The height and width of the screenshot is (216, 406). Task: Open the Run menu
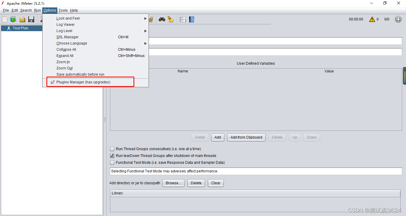pos(37,10)
